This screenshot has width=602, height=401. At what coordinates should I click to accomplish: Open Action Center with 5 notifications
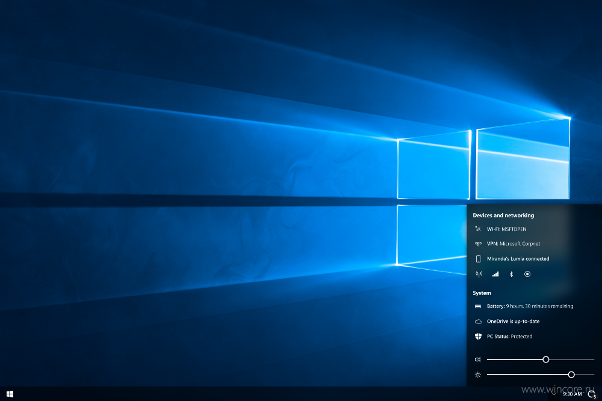pyautogui.click(x=592, y=394)
